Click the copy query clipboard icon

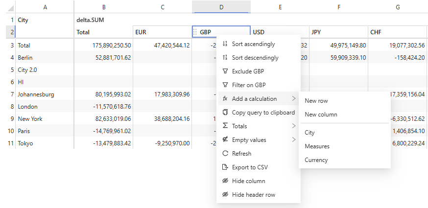225,112
